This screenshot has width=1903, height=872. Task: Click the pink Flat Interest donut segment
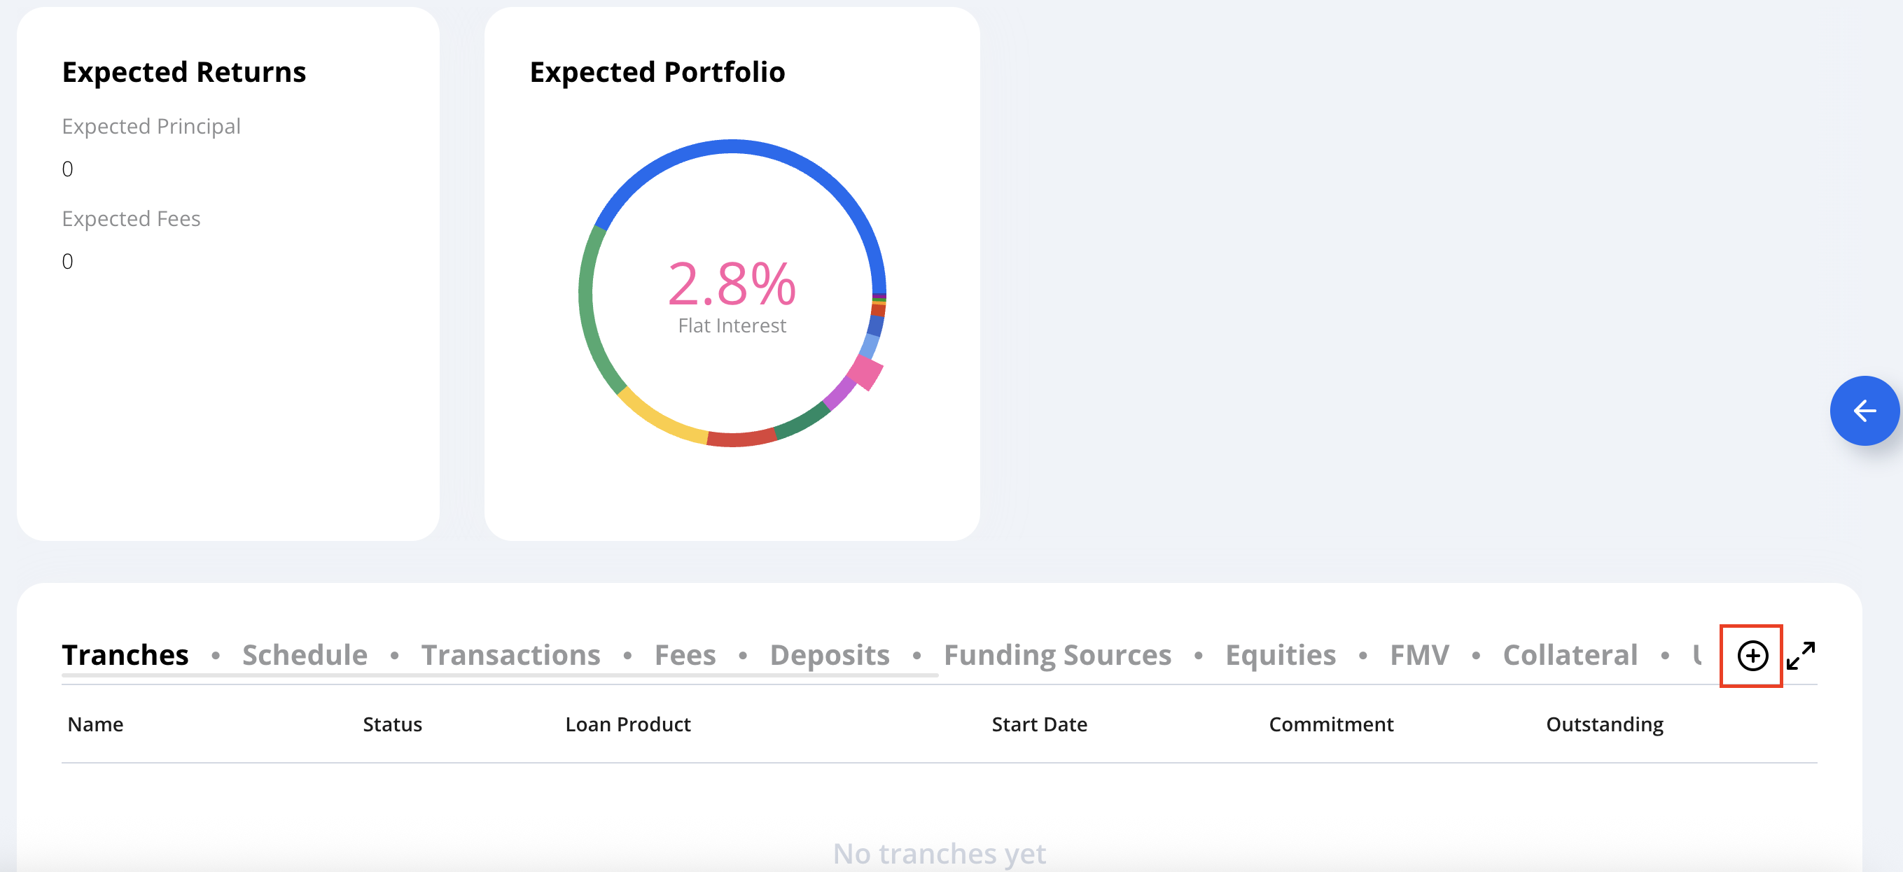865,373
